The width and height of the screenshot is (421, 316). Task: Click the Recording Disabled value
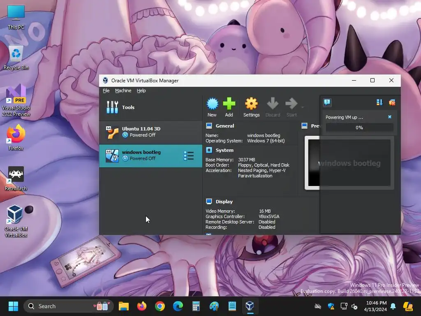click(x=267, y=227)
